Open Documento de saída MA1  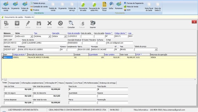94,7
